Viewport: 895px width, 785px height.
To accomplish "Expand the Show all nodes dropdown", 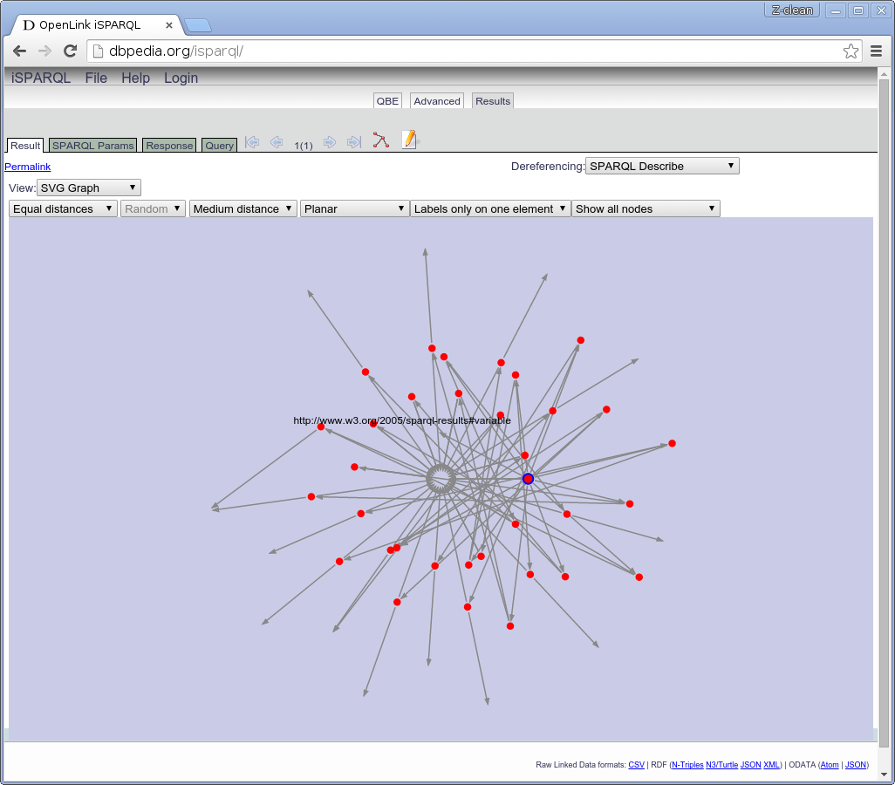I will click(646, 208).
